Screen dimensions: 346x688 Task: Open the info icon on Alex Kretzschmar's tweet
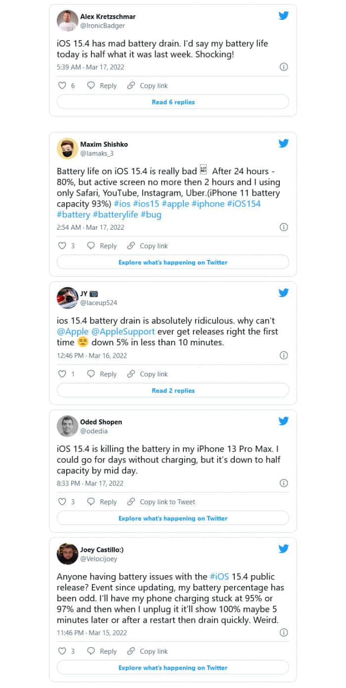point(284,67)
